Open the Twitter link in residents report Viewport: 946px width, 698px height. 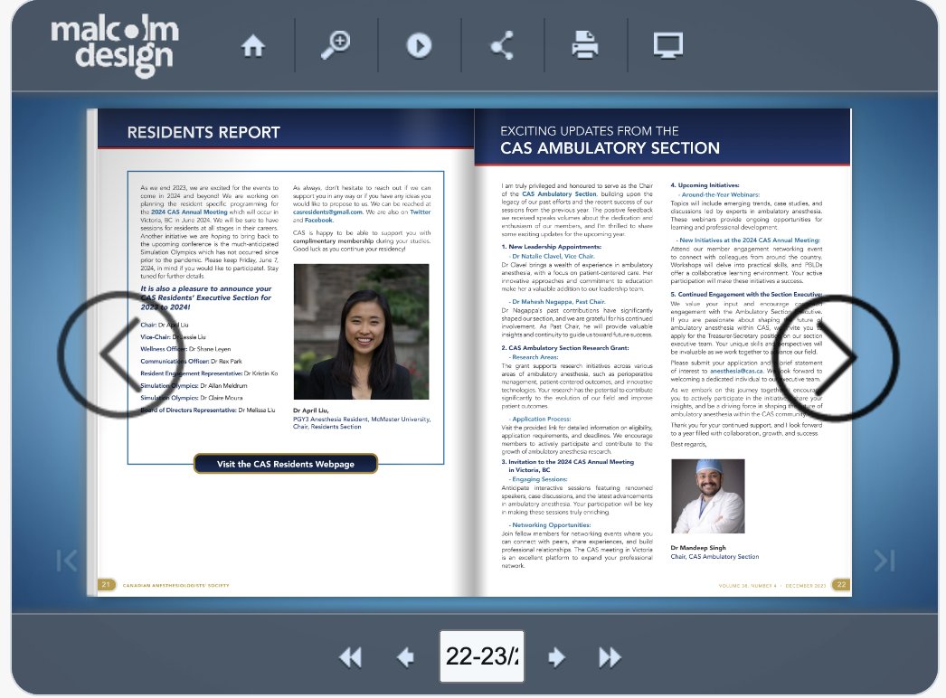pyautogui.click(x=420, y=212)
